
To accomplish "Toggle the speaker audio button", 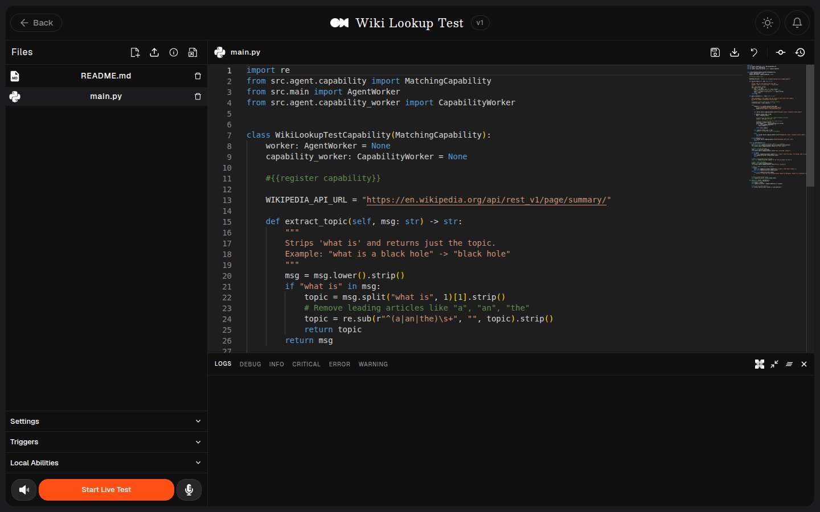I will (24, 490).
